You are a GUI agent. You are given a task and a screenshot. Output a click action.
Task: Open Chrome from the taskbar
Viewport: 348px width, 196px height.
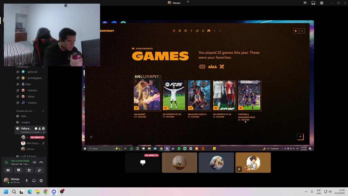tap(46, 192)
